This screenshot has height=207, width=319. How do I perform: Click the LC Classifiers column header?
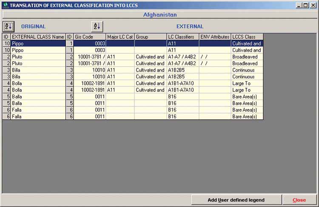tap(182, 37)
